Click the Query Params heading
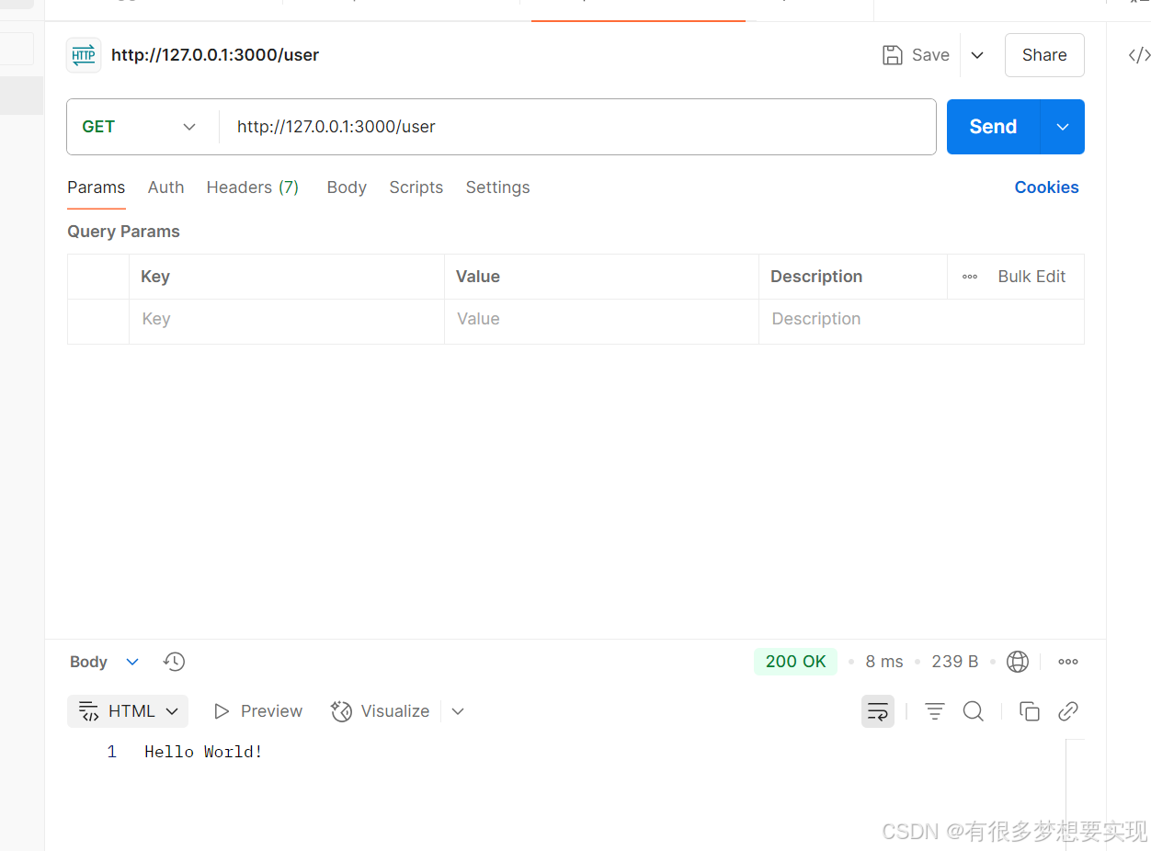This screenshot has height=851, width=1151. 123,232
